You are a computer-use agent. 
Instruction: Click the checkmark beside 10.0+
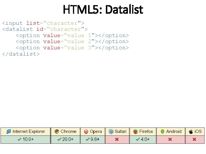(19, 139)
